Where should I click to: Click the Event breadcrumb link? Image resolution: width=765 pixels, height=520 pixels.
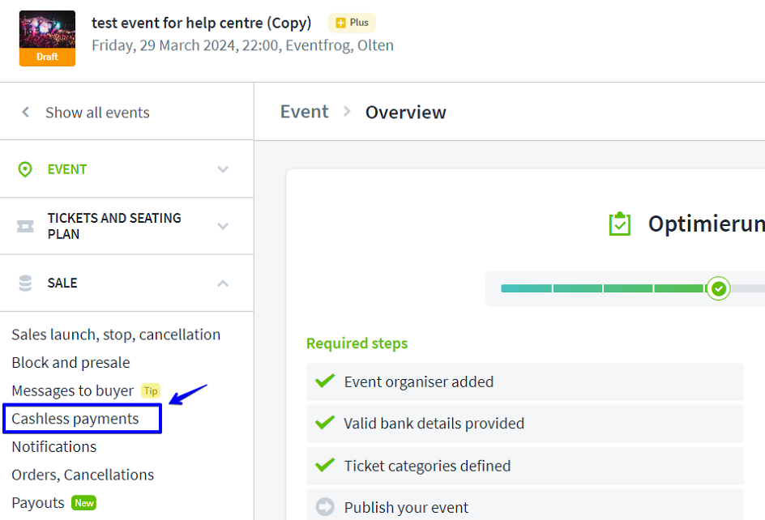point(305,112)
